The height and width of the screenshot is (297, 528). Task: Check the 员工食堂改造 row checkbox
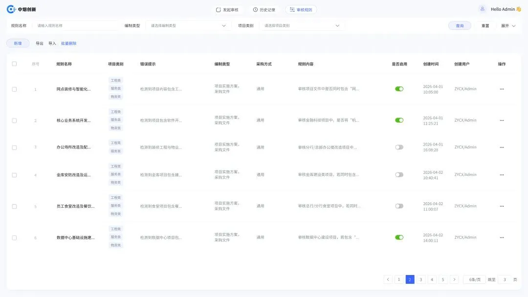[x=14, y=207]
